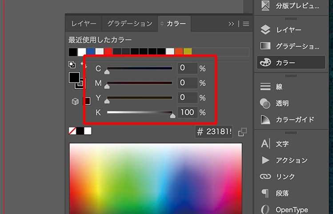Image resolution: width=333 pixels, height=214 pixels.
Task: Select the カラー palette icon in the dock
Action: click(265, 63)
